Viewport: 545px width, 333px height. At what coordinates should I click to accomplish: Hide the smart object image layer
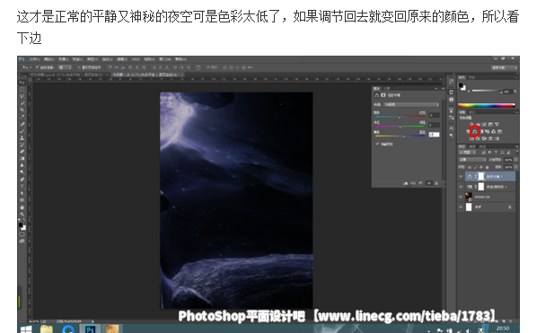pyautogui.click(x=461, y=197)
